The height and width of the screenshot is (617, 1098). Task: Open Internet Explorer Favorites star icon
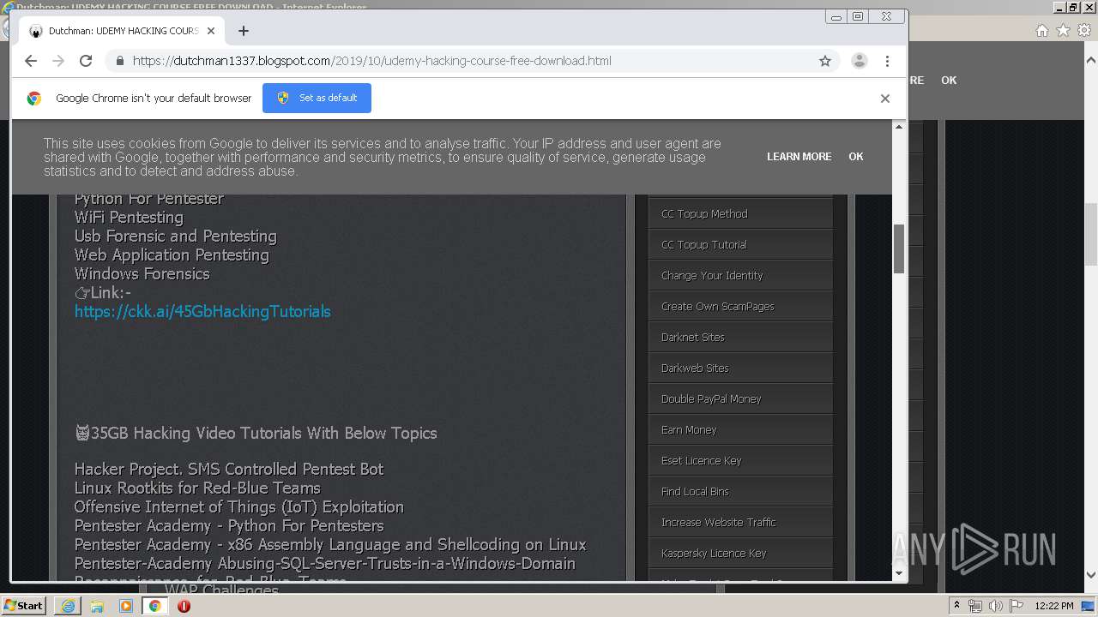[x=1063, y=30]
